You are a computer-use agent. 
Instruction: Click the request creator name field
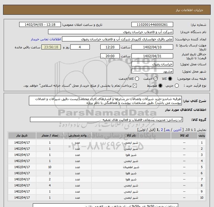pyautogui.click(x=118, y=39)
